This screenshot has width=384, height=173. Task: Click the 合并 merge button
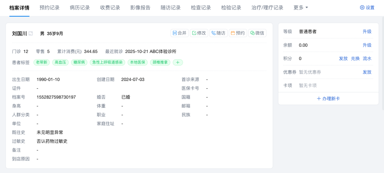click(x=180, y=33)
